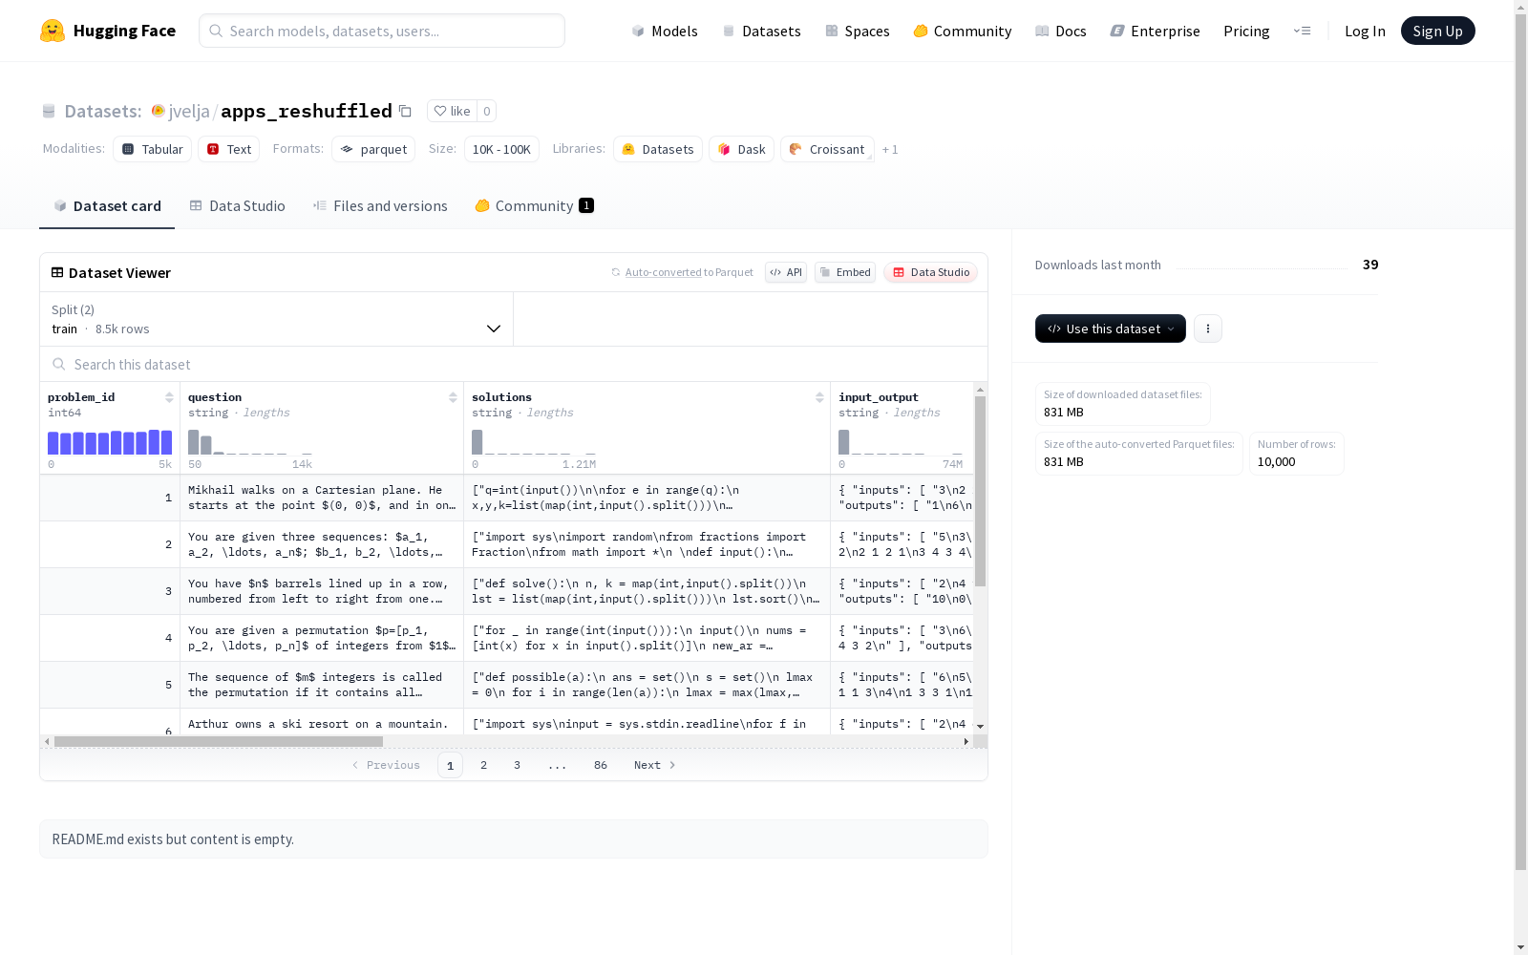Click the table horizontal scrollbar thumb
Viewport: 1528px width, 955px height.
coord(219,741)
